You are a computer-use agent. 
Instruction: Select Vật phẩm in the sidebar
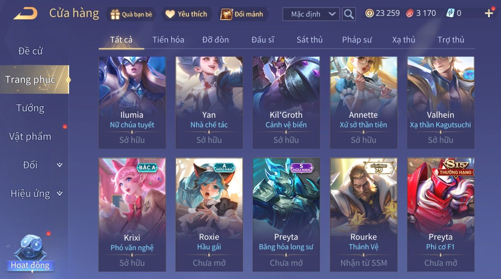[30, 136]
